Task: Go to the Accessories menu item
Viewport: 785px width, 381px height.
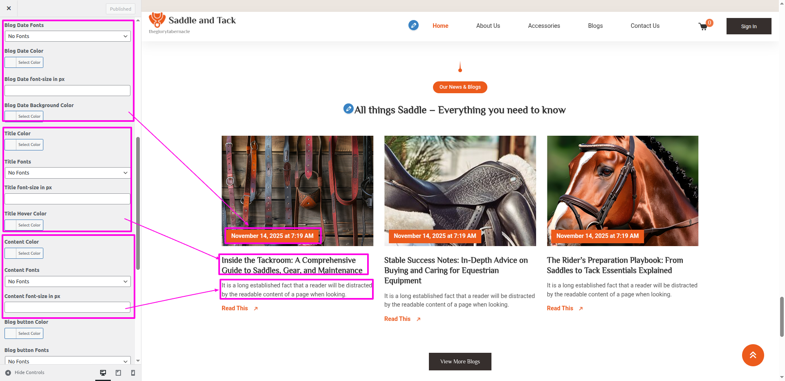Action: (x=544, y=26)
